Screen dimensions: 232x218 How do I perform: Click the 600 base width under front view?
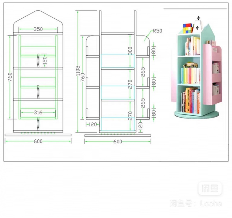tap(38, 141)
